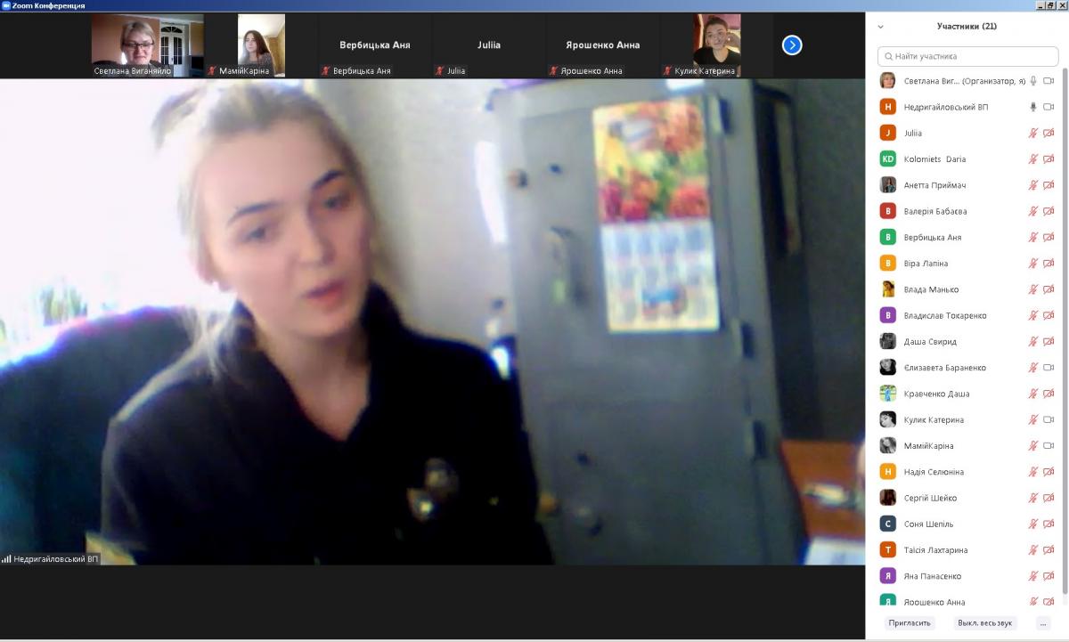
Task: Click the camera icon for Светлана Виг… (Организатор)
Action: pyautogui.click(x=1049, y=81)
